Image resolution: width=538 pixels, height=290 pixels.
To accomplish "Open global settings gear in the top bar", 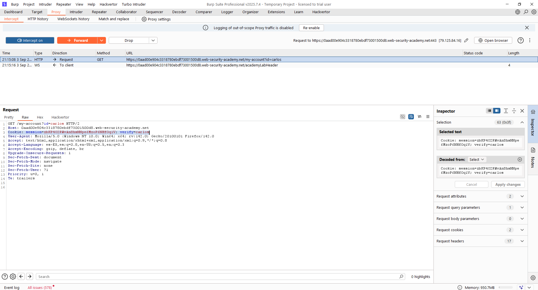I will pyautogui.click(x=534, y=12).
